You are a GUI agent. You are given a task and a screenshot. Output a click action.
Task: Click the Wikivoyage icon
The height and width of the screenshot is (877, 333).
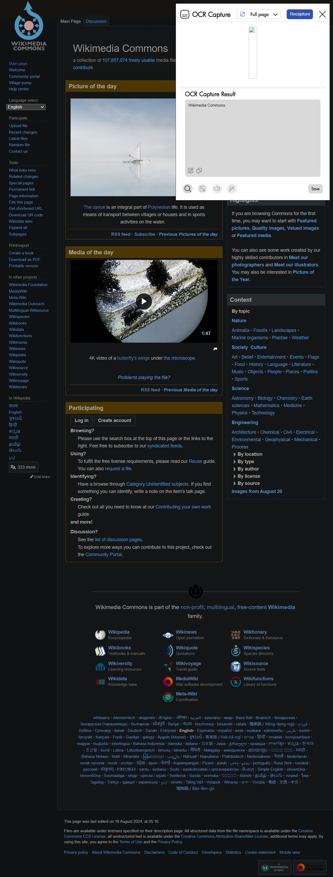tap(168, 667)
